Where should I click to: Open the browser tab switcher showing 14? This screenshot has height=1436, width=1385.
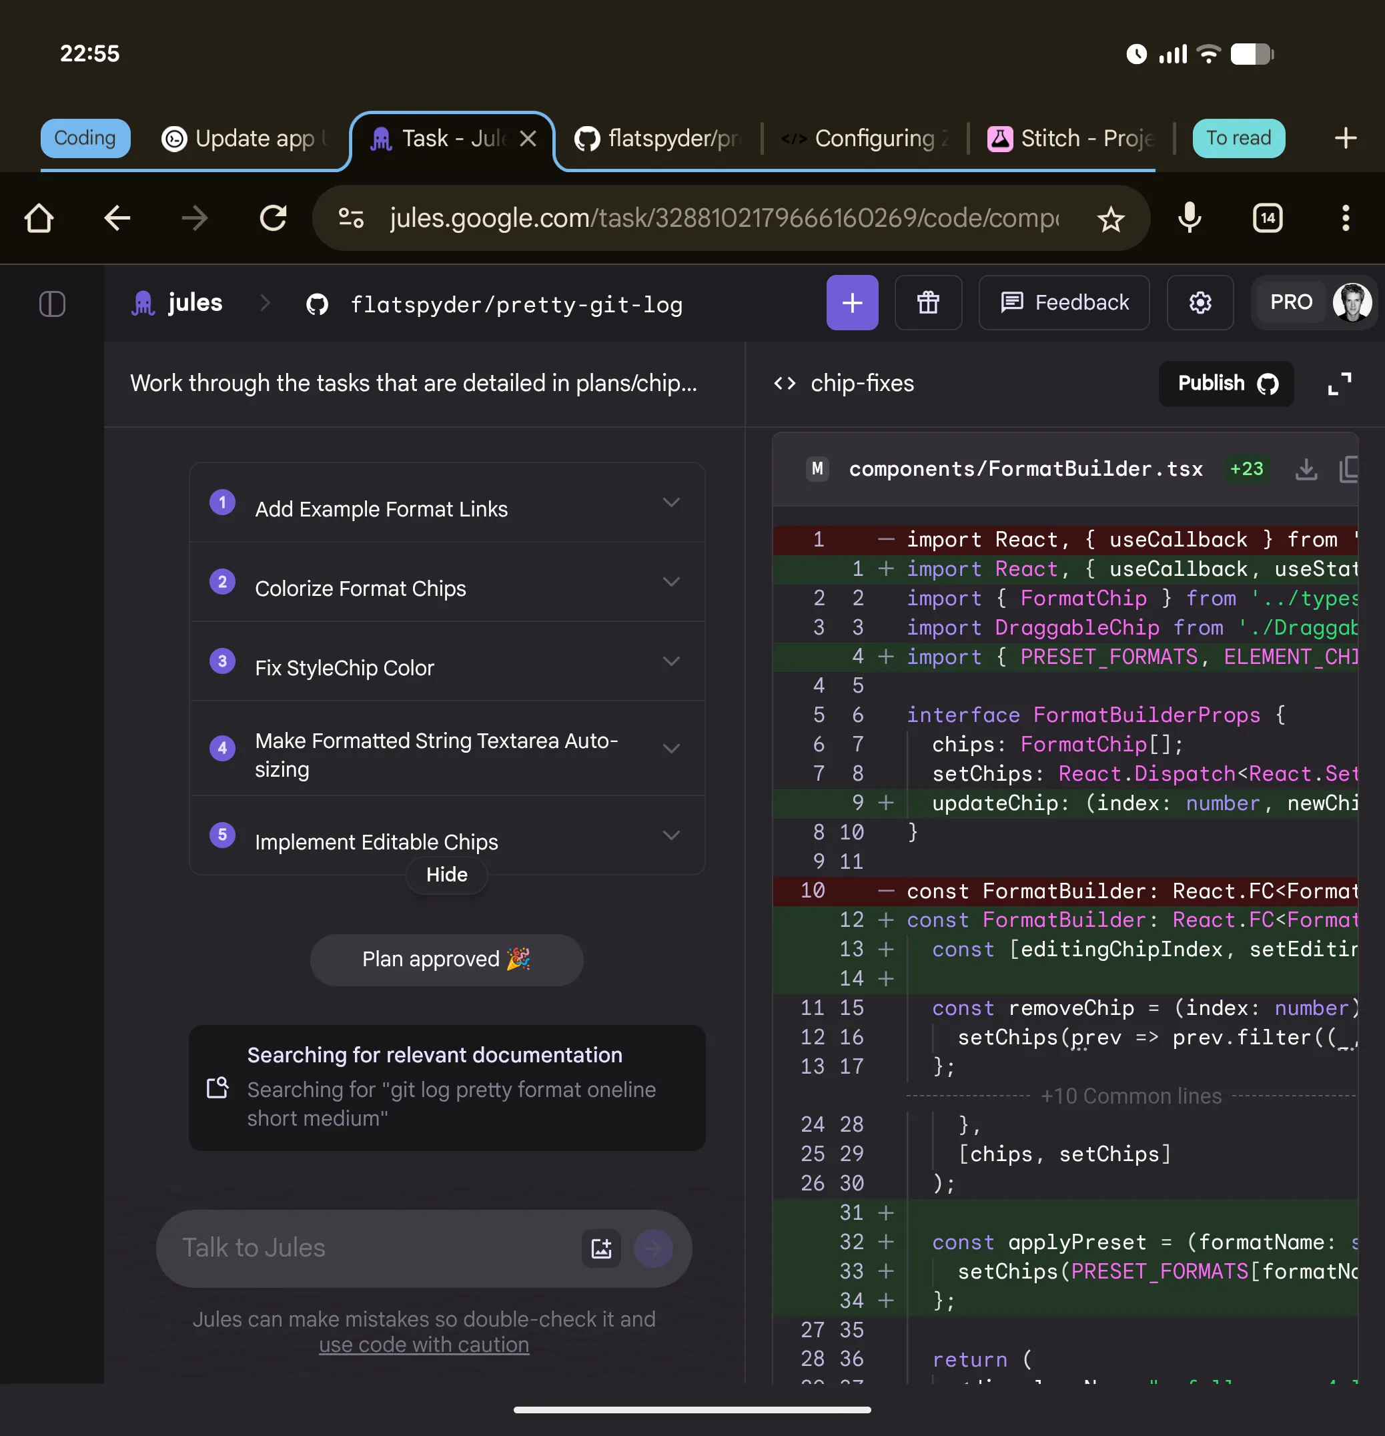tap(1268, 218)
